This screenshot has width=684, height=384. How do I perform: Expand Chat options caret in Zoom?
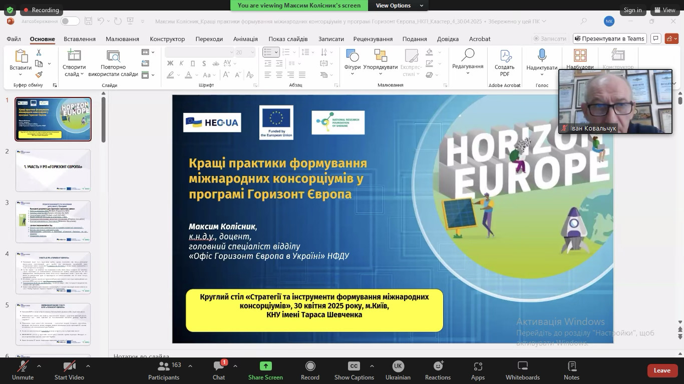[x=235, y=366]
